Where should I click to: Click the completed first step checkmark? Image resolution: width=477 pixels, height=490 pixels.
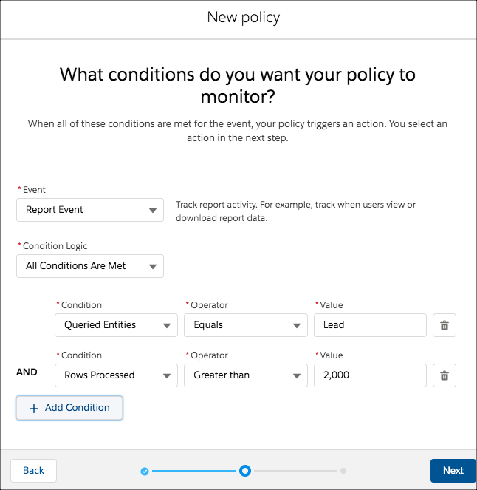145,471
